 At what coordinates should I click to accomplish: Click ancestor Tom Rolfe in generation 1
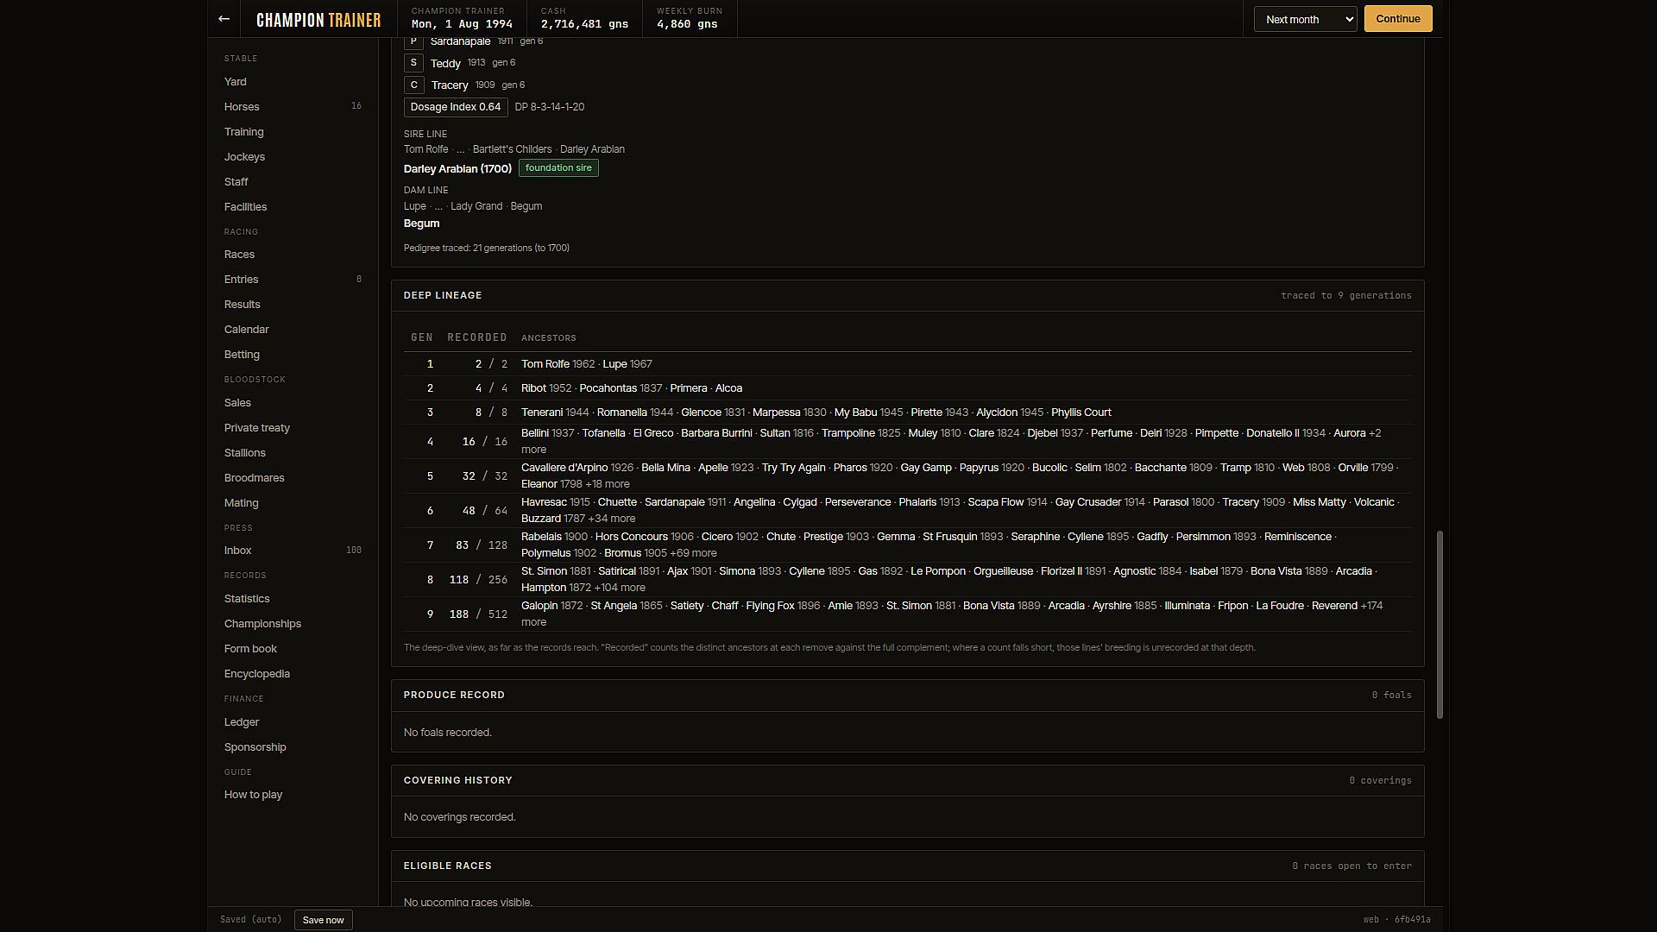[x=545, y=364]
